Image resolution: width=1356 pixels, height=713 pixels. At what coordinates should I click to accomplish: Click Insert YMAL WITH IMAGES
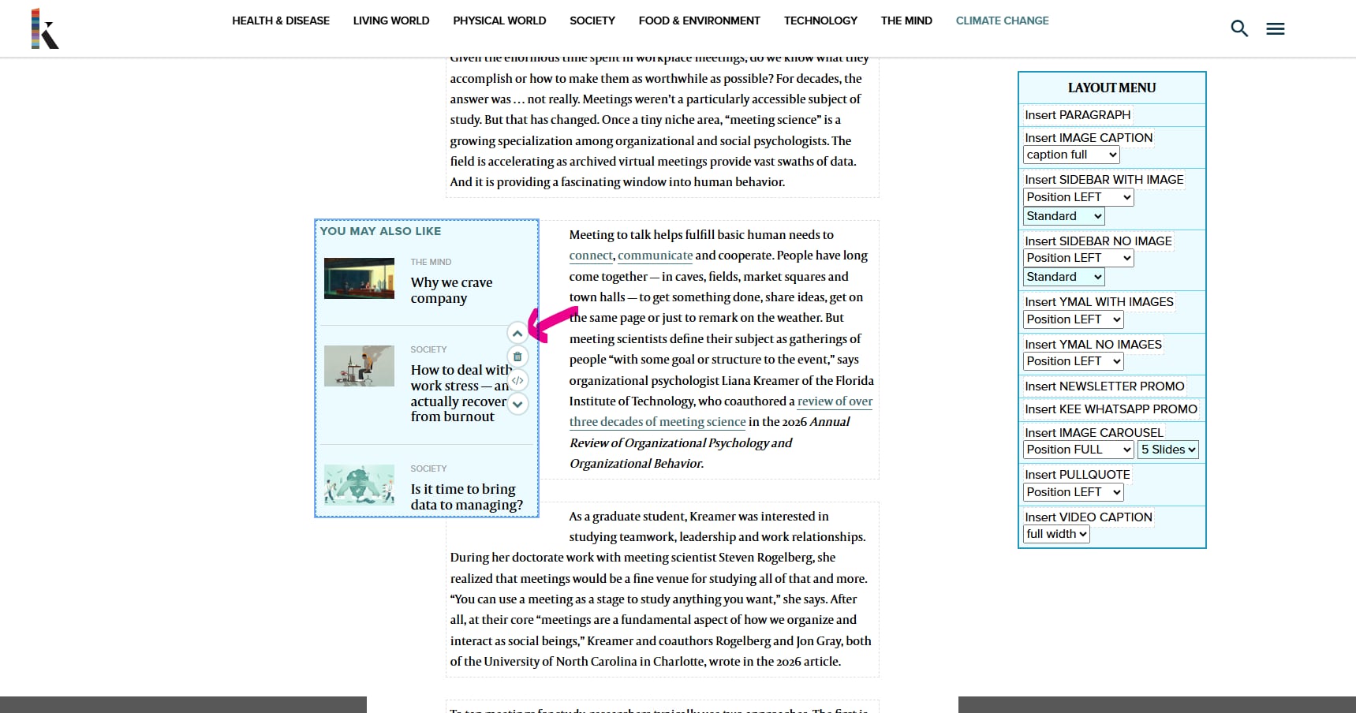point(1099,302)
